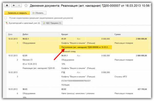Select the ГТД credit account cell
Screen dimensions: 154x101
point(63,72)
